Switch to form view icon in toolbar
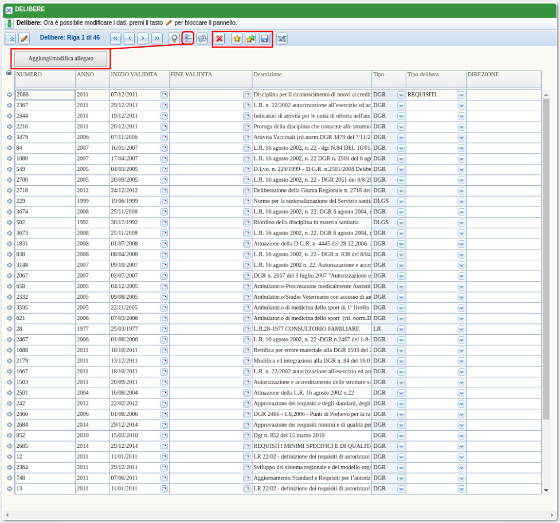Viewport: 560px width, 523px height. coord(188,38)
